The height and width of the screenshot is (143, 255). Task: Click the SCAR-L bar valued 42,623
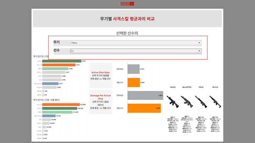[46, 123]
